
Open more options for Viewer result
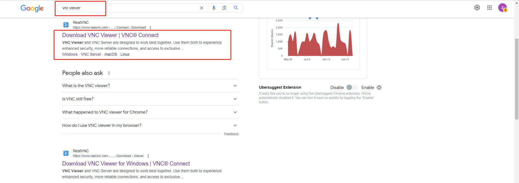(x=148, y=156)
